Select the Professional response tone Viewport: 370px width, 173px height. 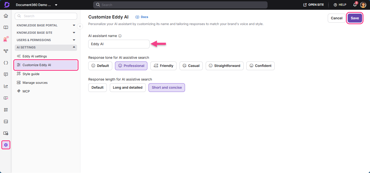131,66
